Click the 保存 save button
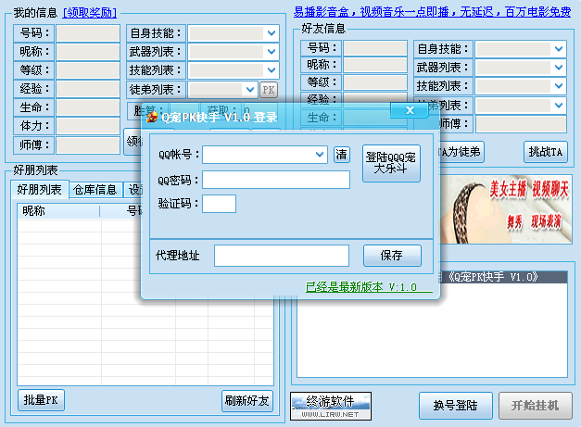 click(x=392, y=256)
